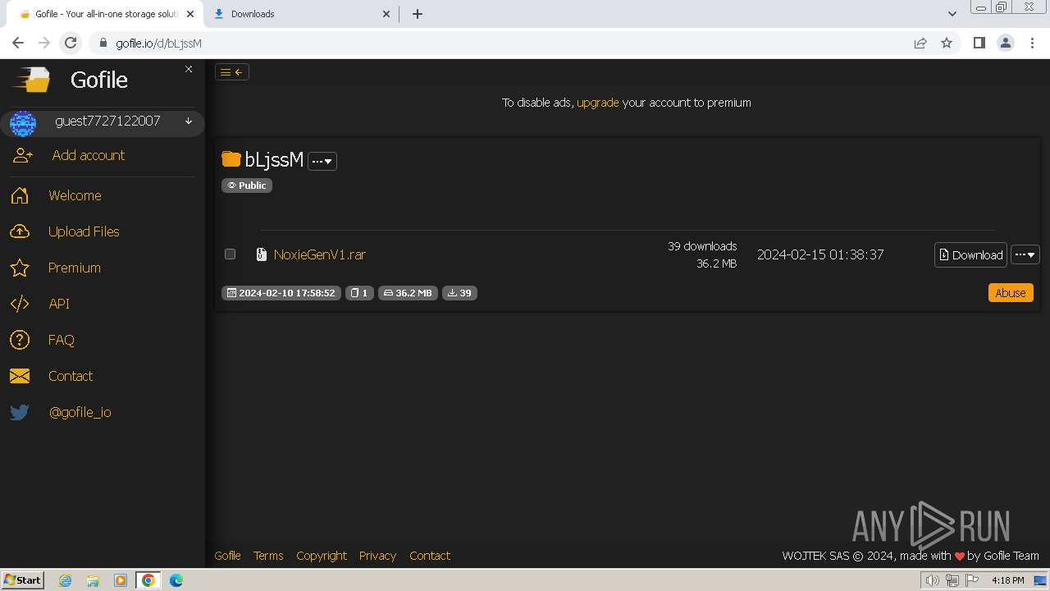Open the Upload Files page

[84, 231]
